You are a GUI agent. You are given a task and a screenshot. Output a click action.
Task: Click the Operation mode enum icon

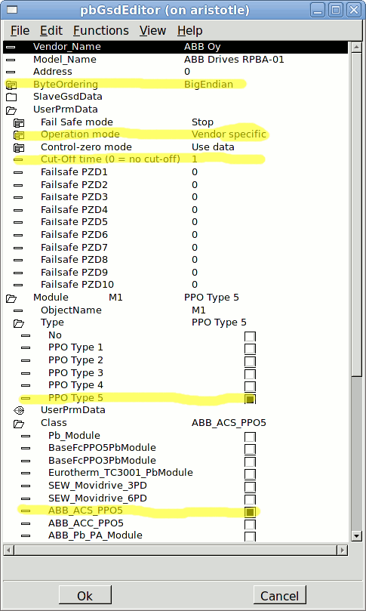[19, 135]
